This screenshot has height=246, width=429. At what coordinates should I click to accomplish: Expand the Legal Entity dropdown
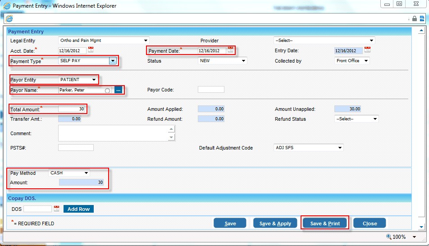[146, 41]
